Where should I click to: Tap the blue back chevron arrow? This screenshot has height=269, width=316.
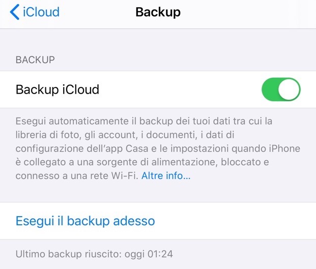[x=15, y=12]
